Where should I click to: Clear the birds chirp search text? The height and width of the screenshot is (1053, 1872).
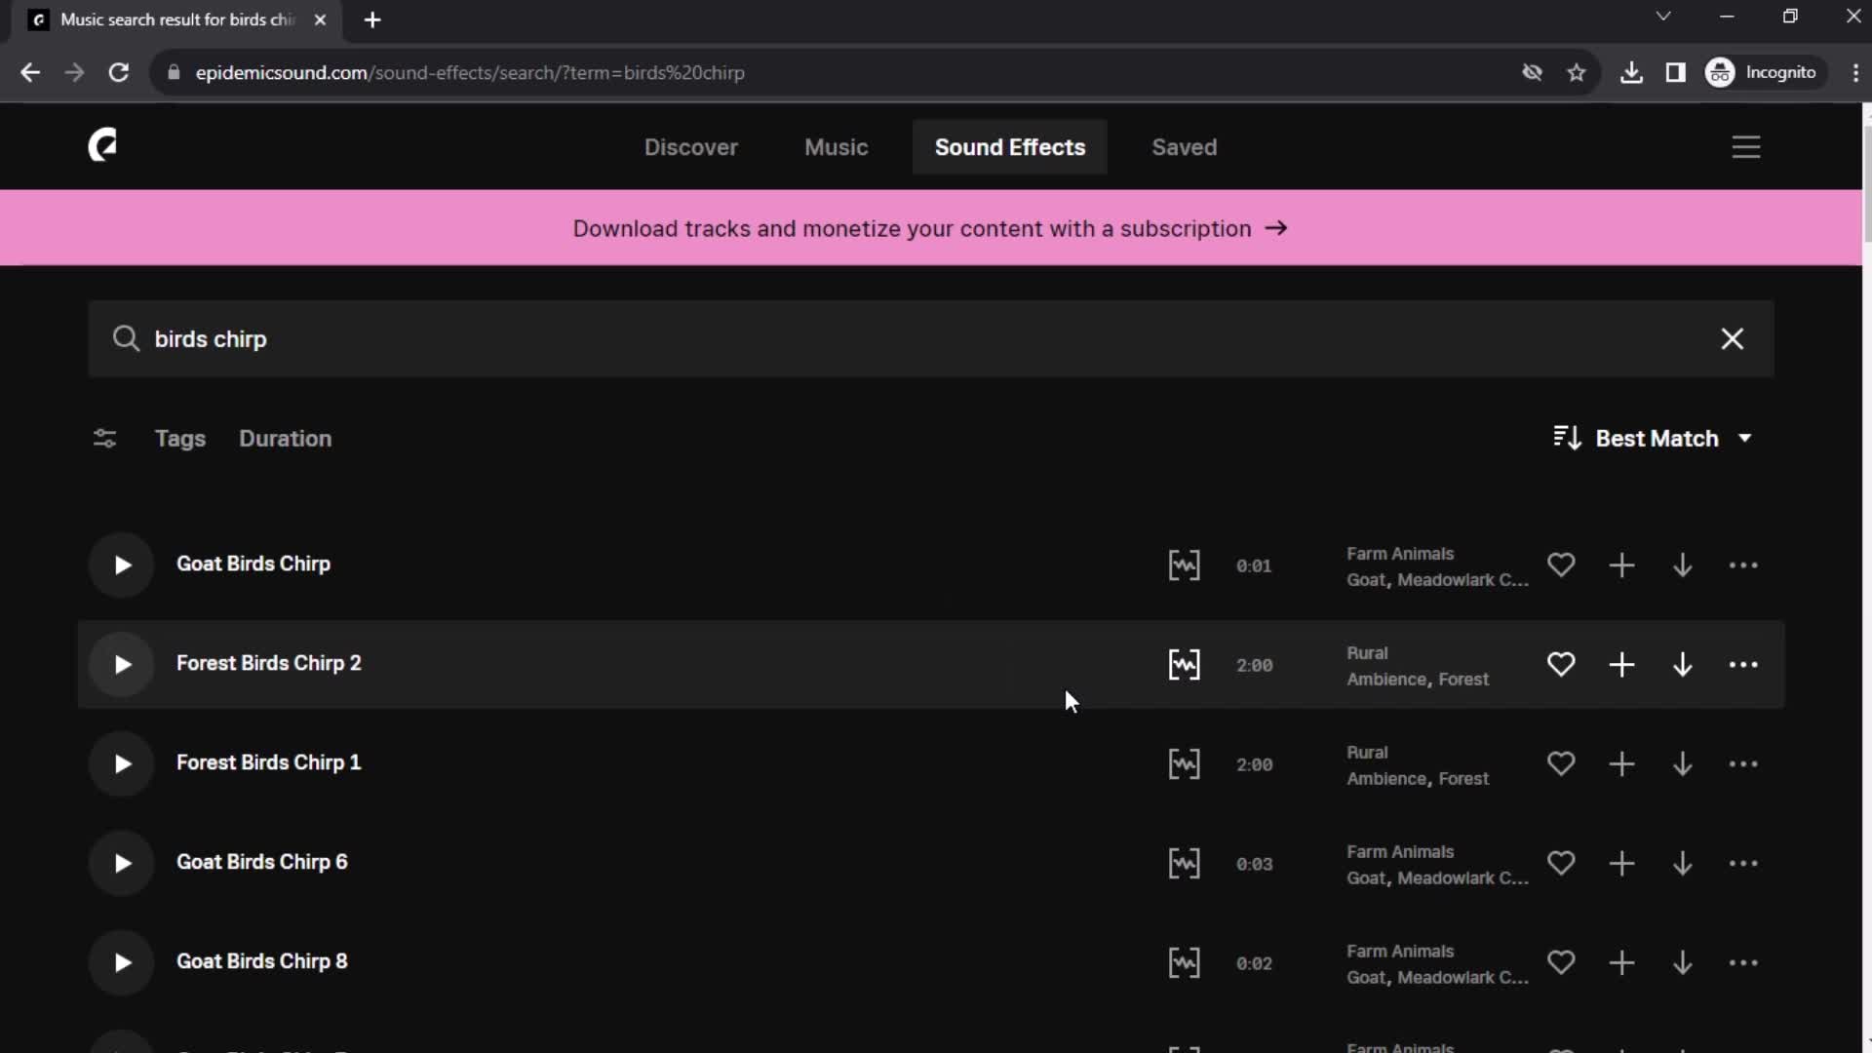(x=1732, y=339)
